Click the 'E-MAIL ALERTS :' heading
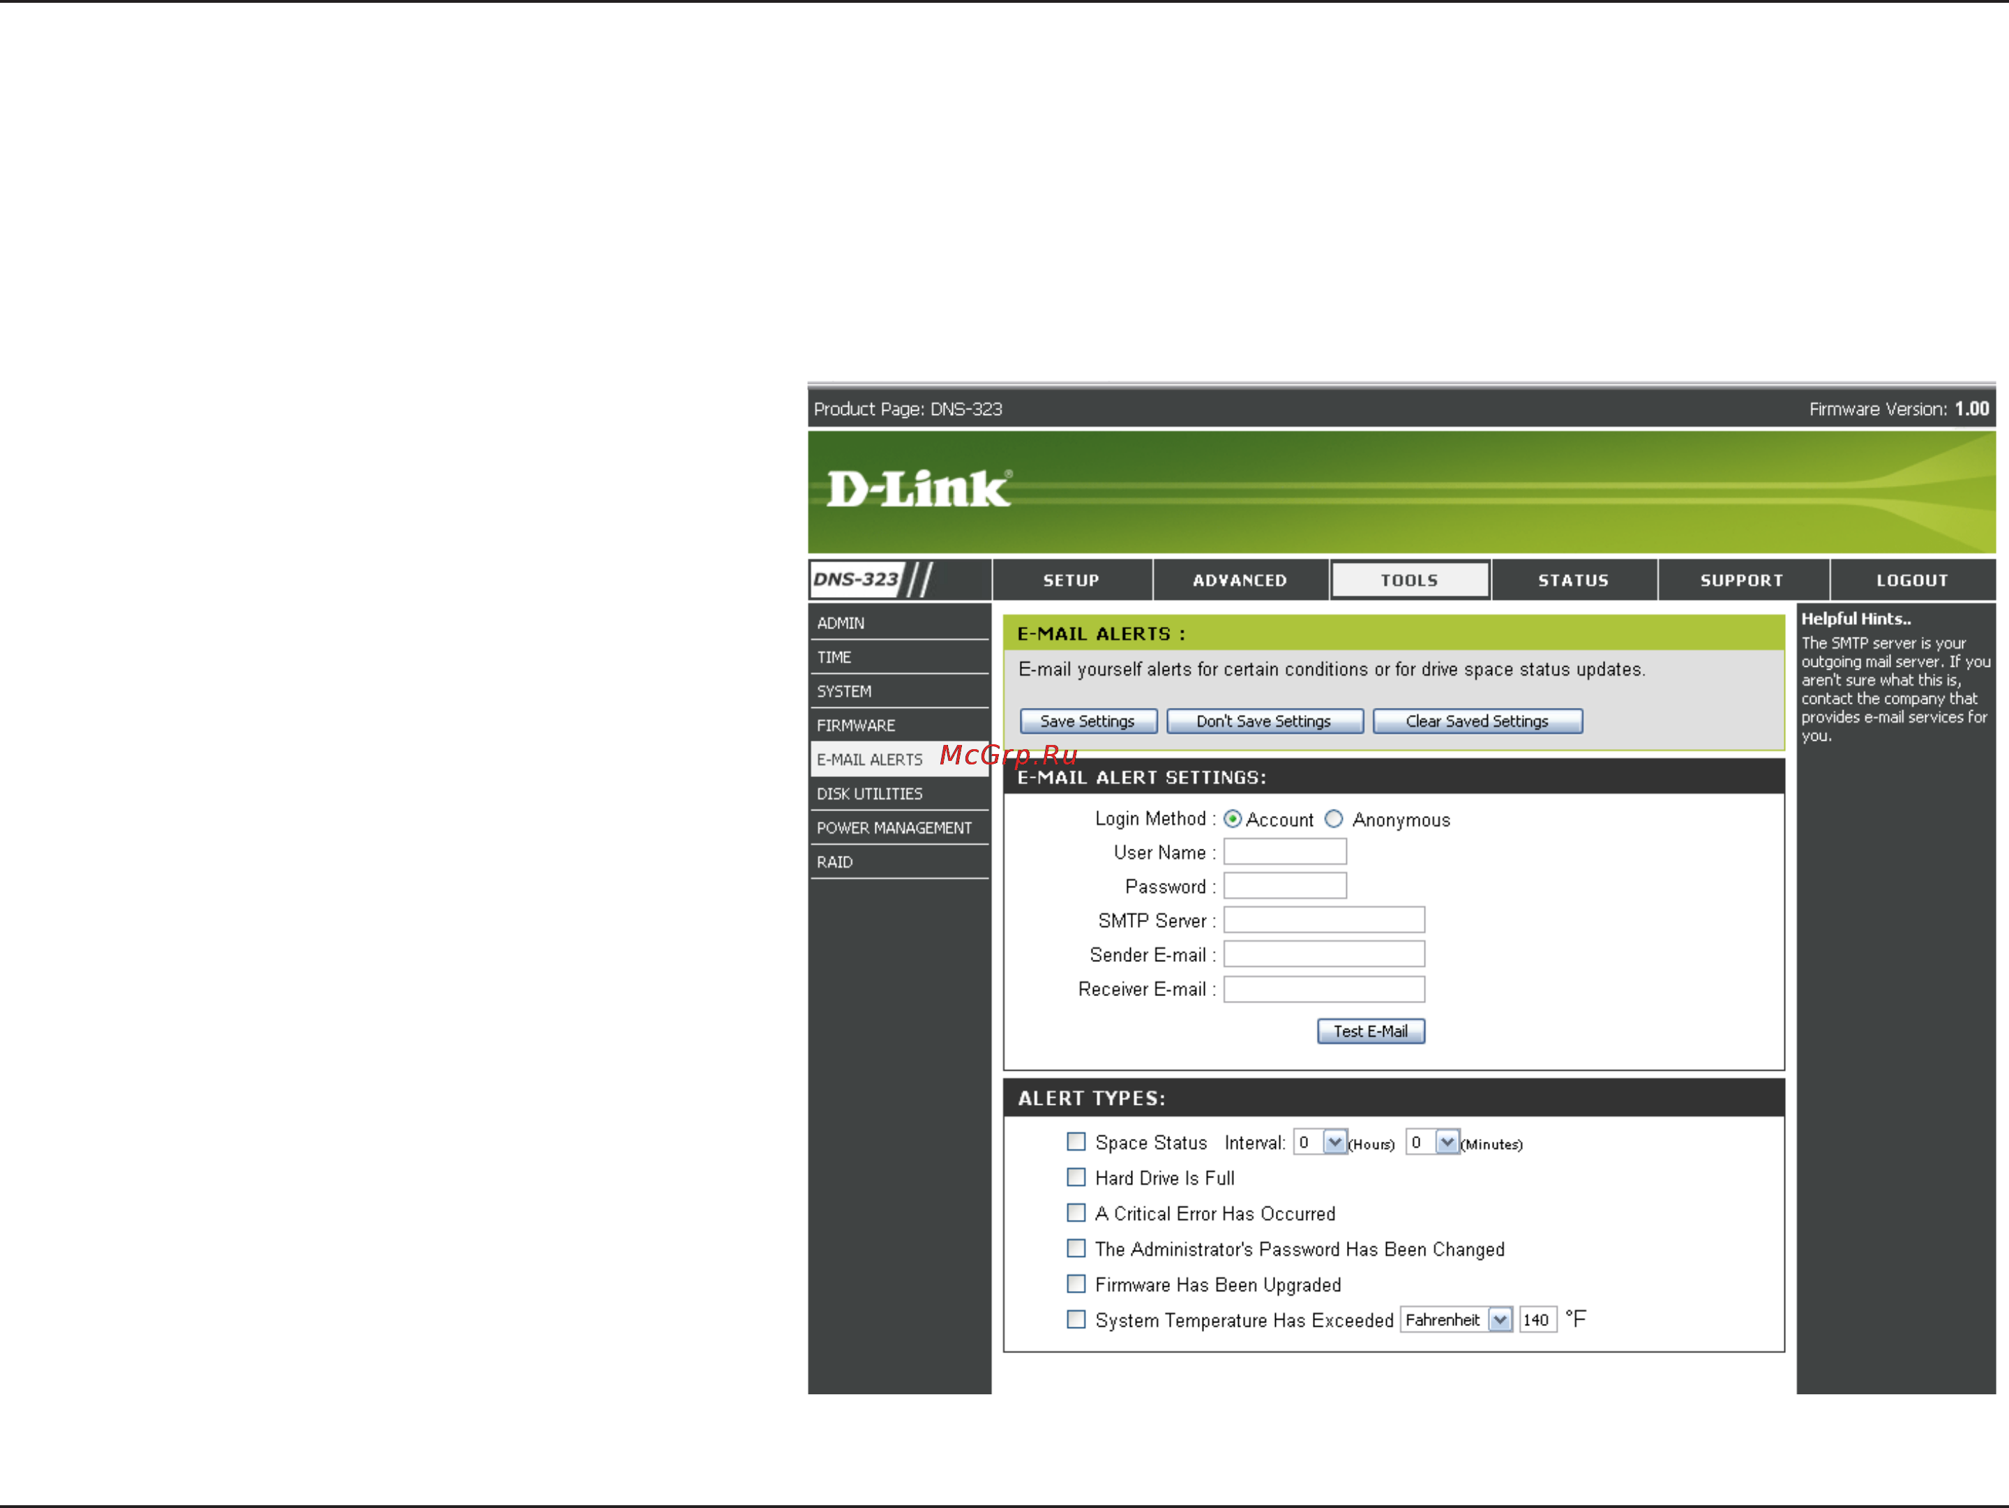This screenshot has height=1508, width=2009. 1101,634
